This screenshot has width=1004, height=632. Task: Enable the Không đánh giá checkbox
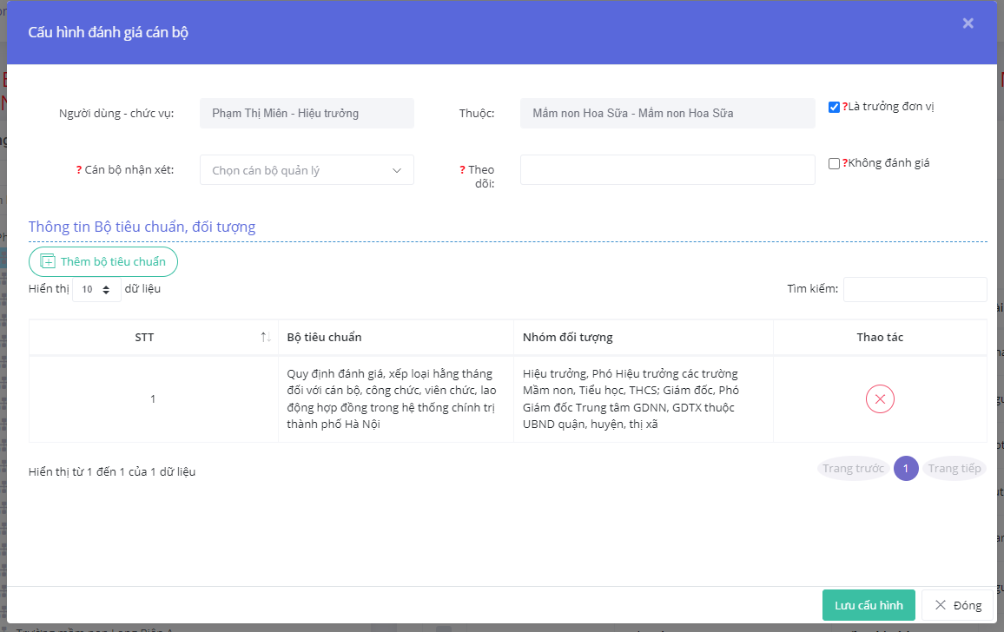click(834, 163)
